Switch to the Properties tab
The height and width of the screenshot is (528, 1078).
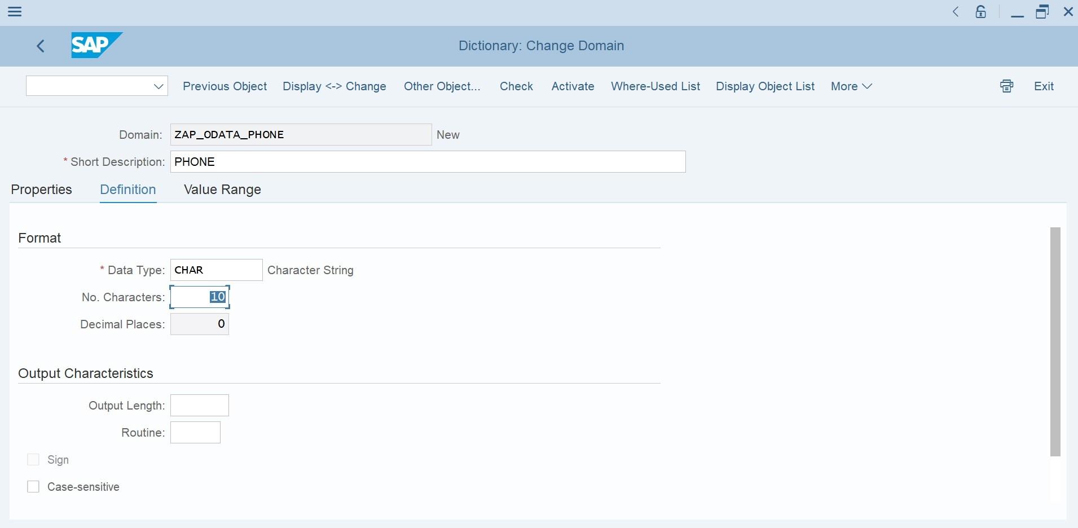pos(41,190)
